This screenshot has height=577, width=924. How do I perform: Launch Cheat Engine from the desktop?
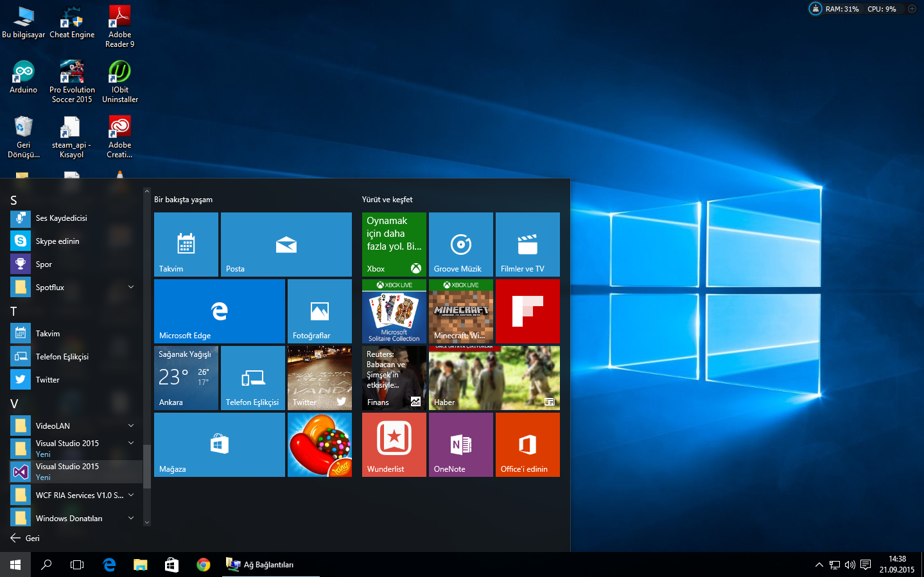pyautogui.click(x=72, y=16)
